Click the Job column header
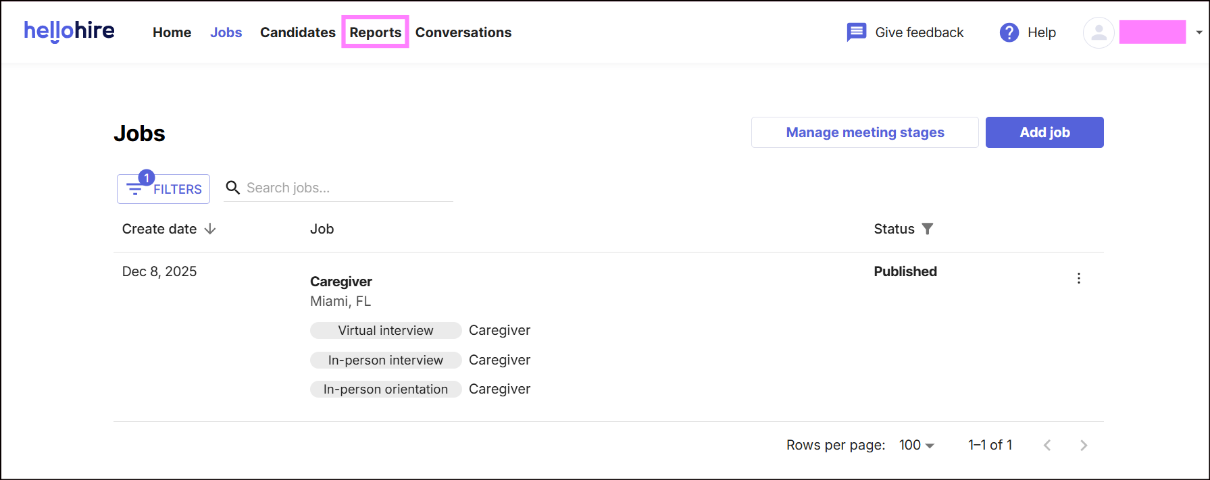The height and width of the screenshot is (480, 1210). click(x=322, y=229)
